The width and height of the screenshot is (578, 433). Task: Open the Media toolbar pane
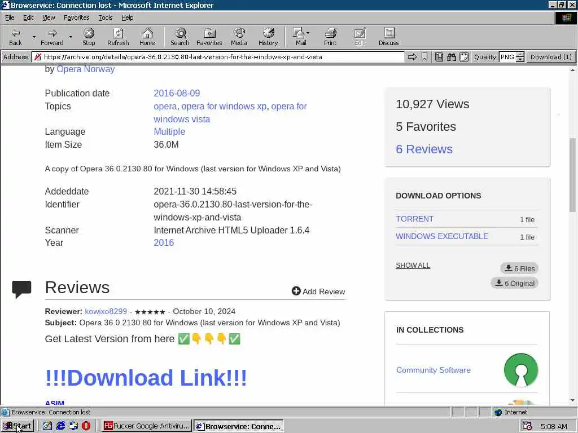coord(239,37)
